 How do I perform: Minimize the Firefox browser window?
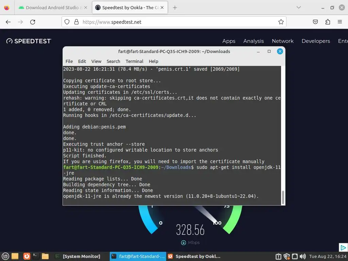tap(323, 8)
